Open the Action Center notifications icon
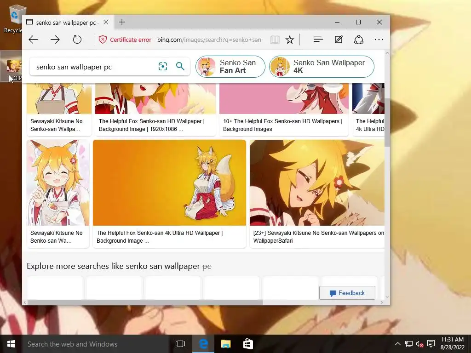Viewport: 471px width, 353px height. tap(431, 344)
